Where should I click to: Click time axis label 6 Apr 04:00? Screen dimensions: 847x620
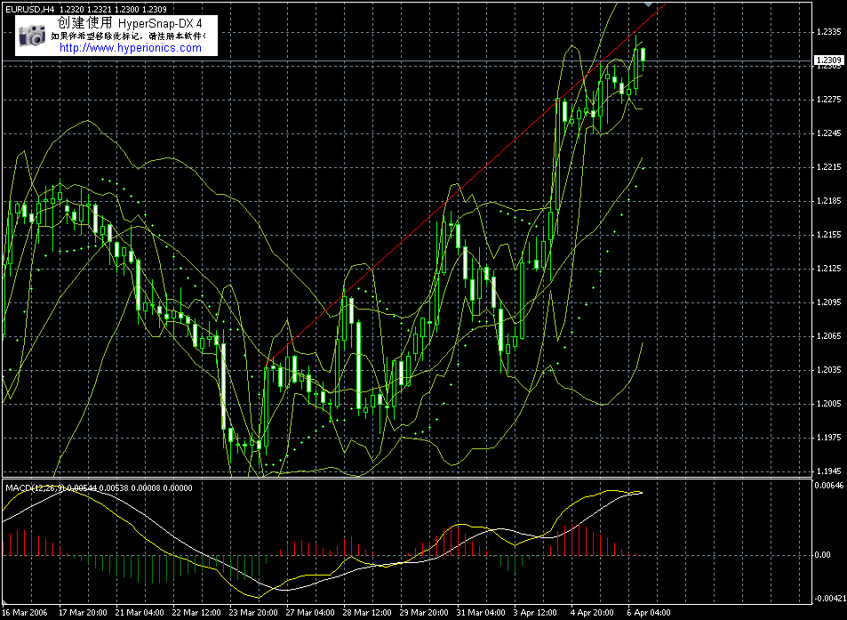click(649, 612)
